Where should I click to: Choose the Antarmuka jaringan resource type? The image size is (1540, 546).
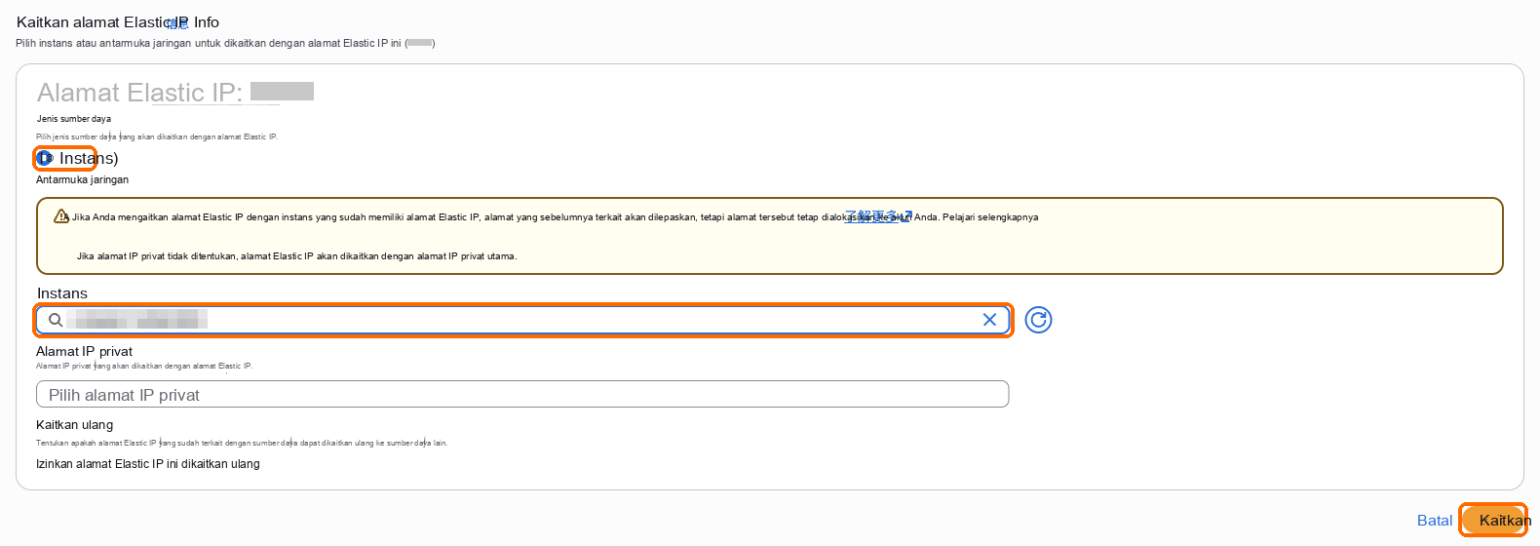(x=82, y=179)
